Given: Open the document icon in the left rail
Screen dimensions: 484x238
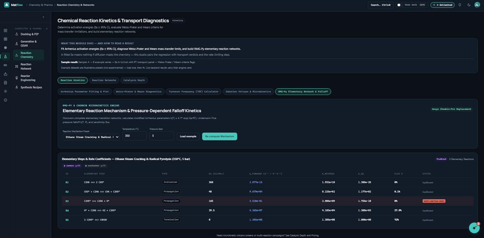Looking at the screenshot, I should tap(5, 82).
